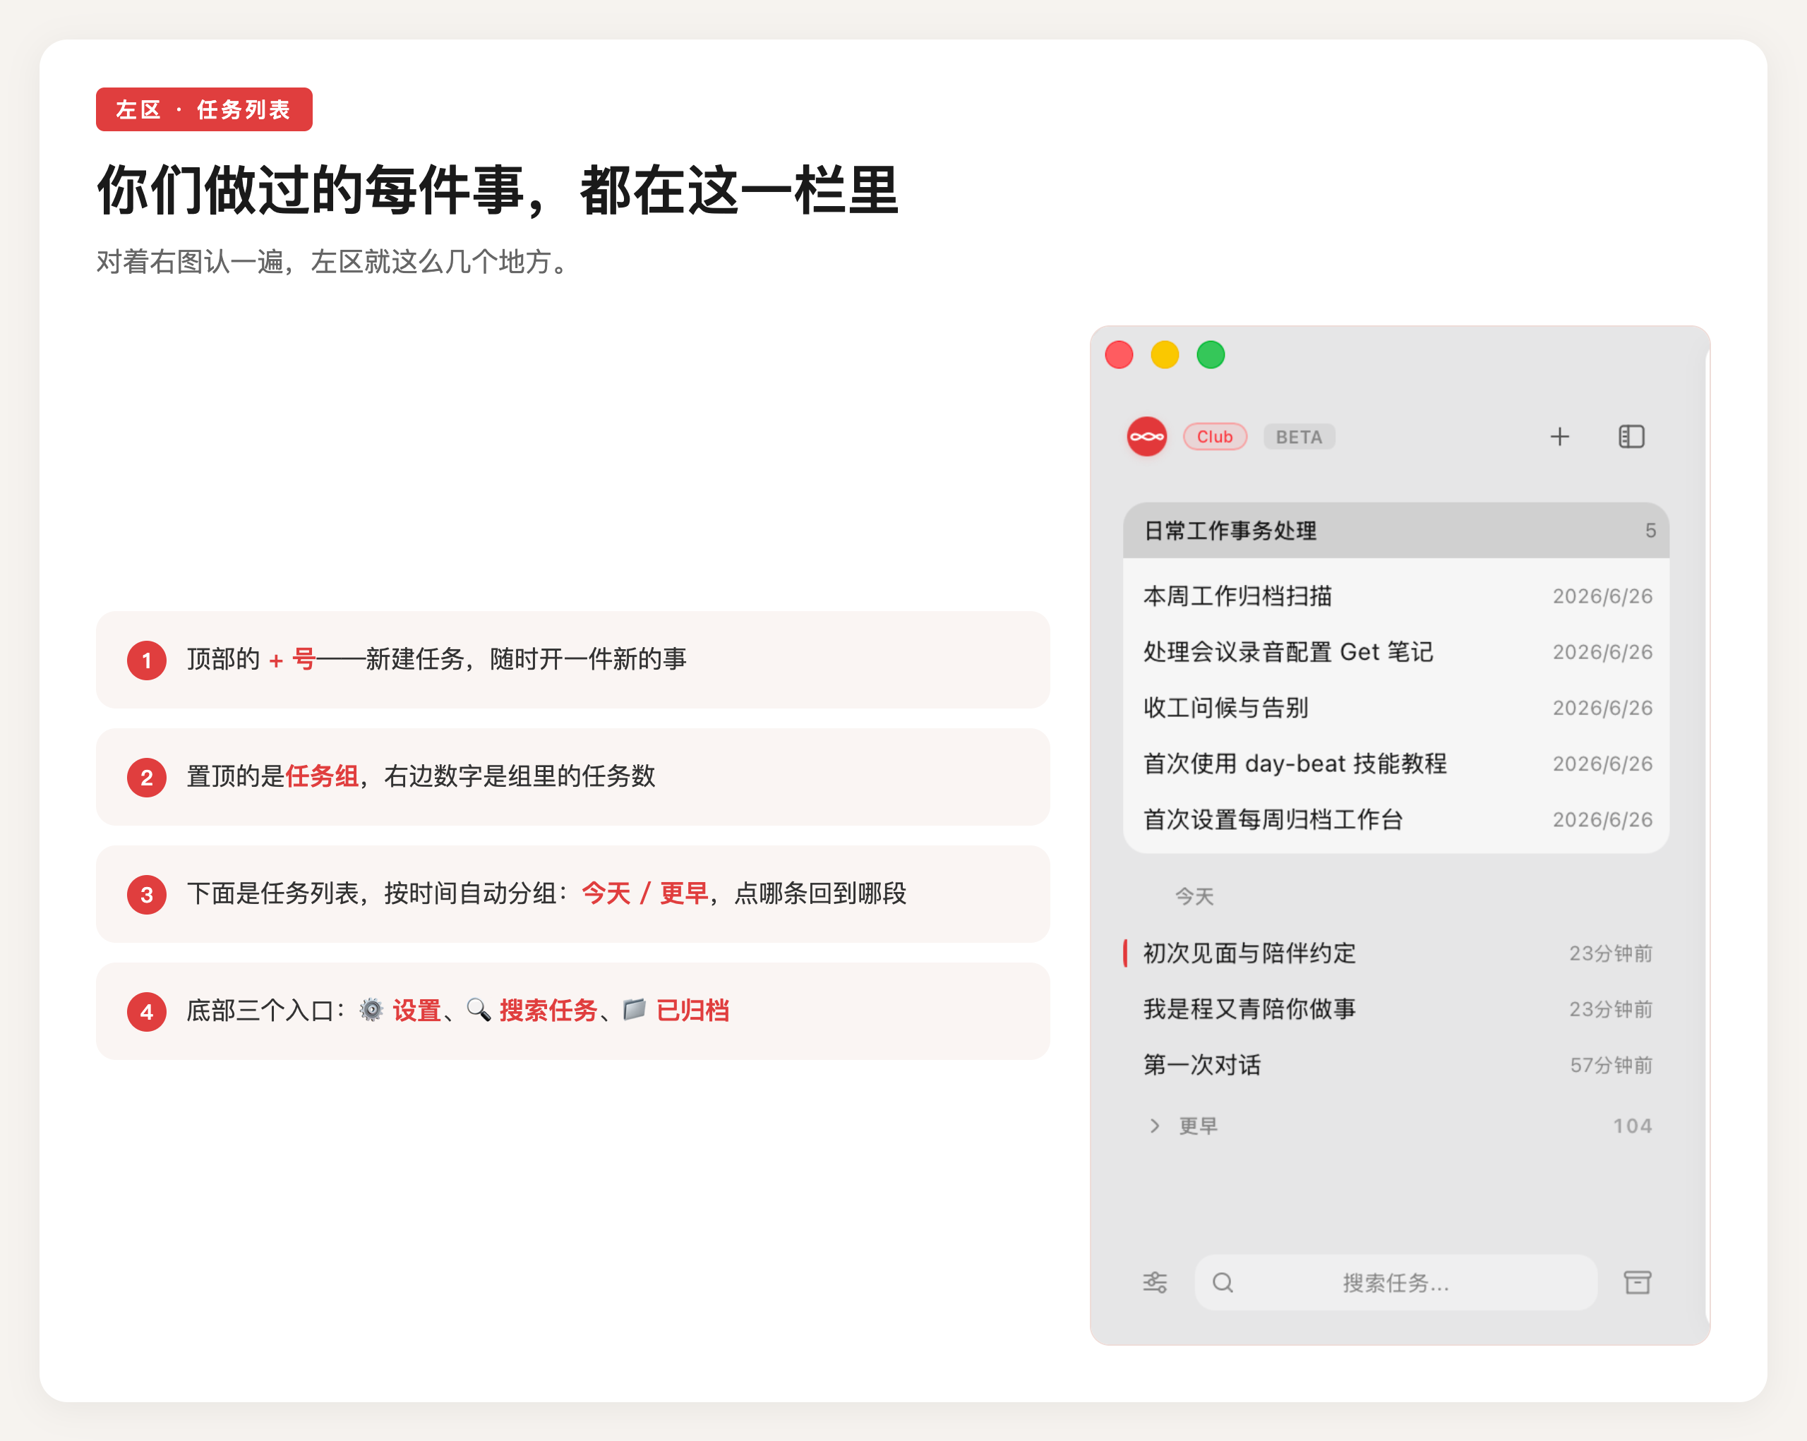Expand the 更早 section chevron

(1155, 1125)
